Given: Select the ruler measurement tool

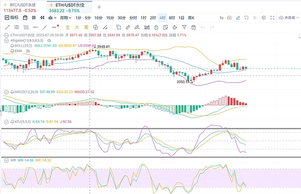Looking at the screenshot, I should 128,28.
